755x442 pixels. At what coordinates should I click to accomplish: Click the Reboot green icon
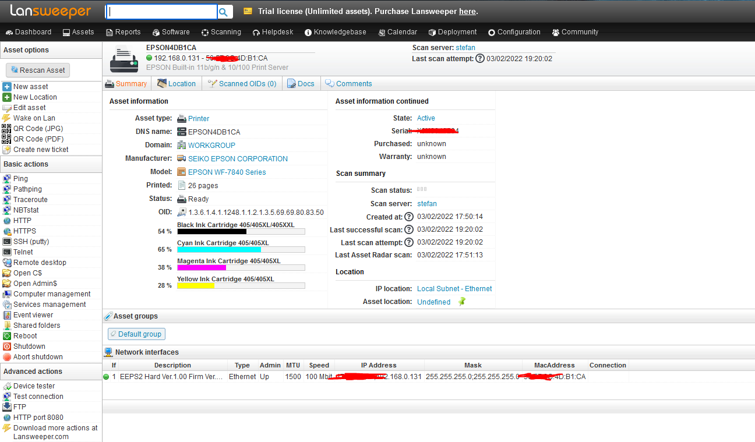(7, 336)
